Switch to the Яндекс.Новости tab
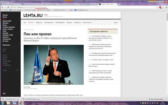This screenshot has width=168, height=105. pyautogui.click(x=69, y=4)
